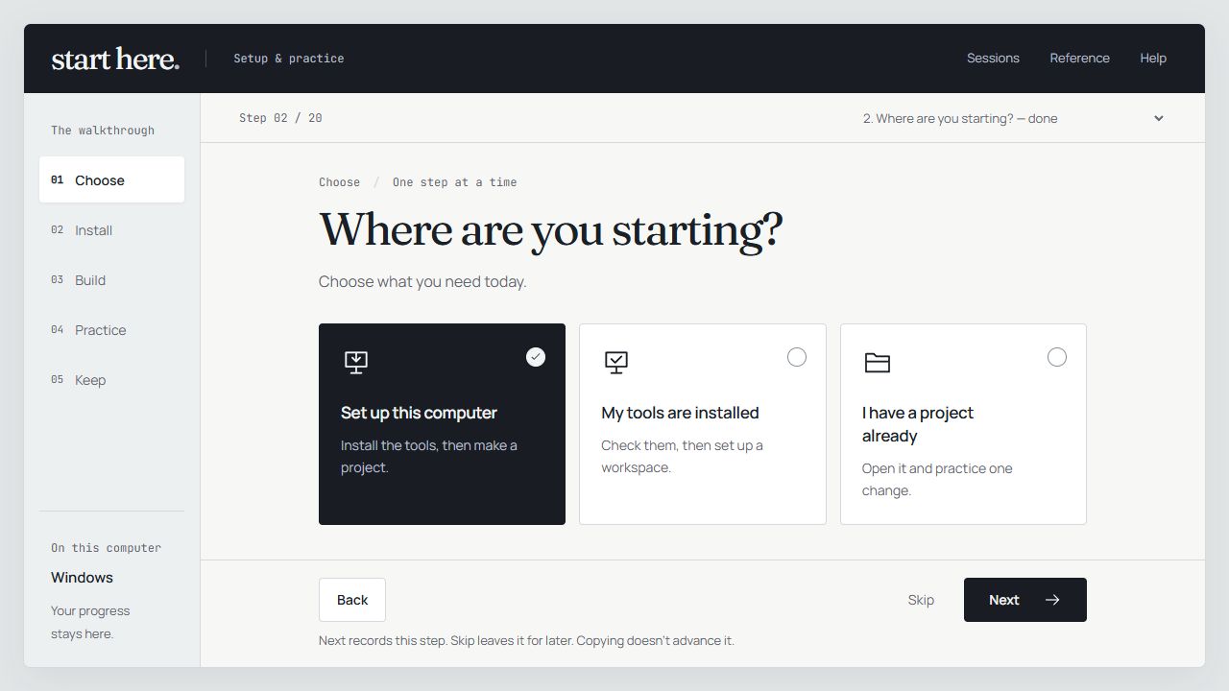The image size is (1229, 691).
Task: Open Help in the top navigation
Action: pyautogui.click(x=1153, y=59)
